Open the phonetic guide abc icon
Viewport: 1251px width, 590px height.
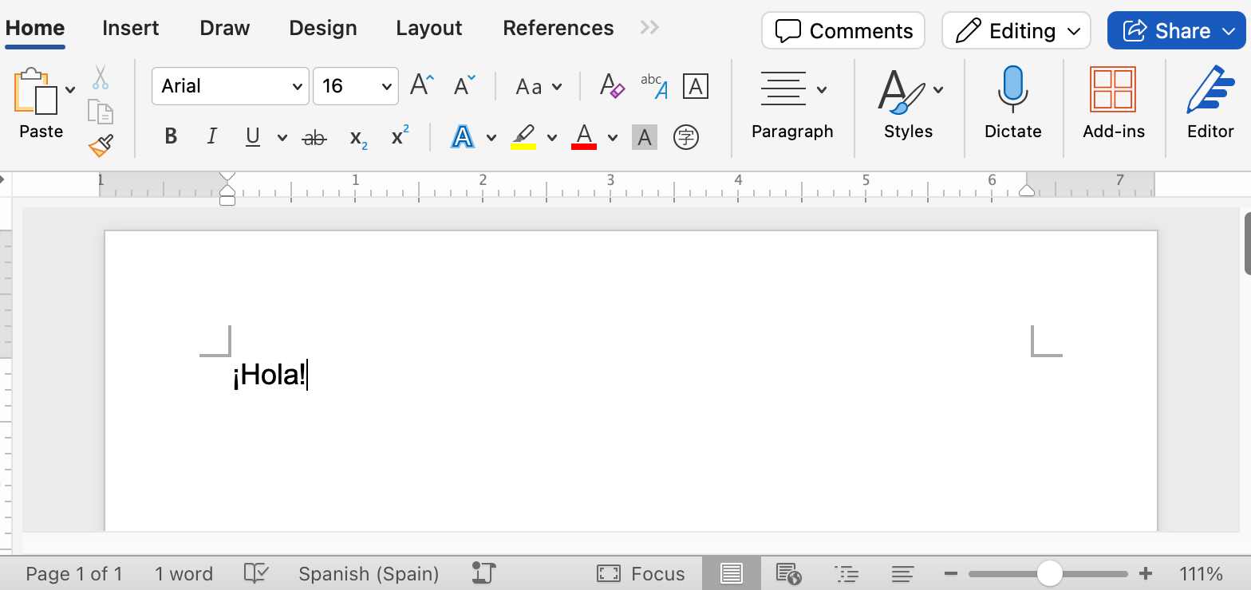click(x=654, y=86)
